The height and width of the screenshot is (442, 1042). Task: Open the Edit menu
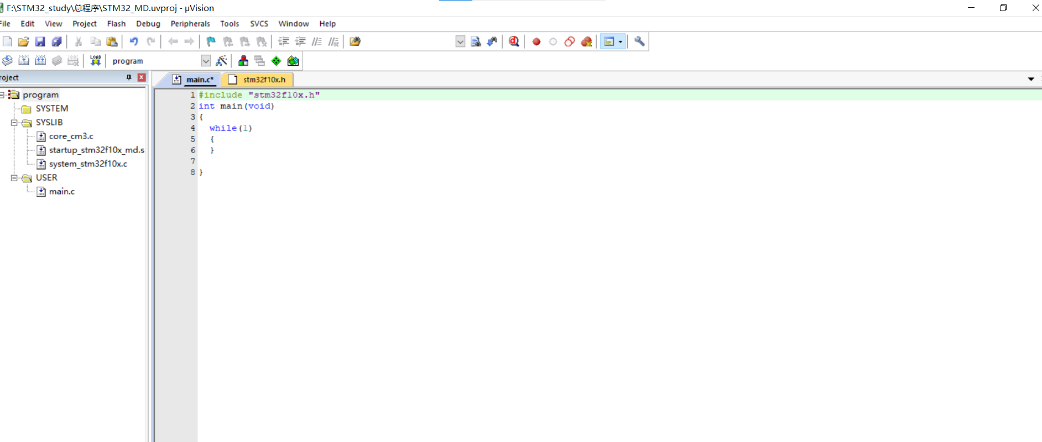28,24
